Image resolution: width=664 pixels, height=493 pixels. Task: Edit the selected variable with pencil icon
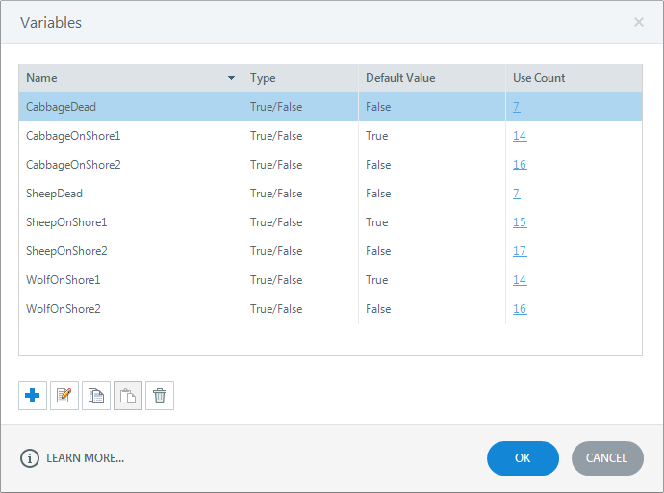(x=64, y=396)
